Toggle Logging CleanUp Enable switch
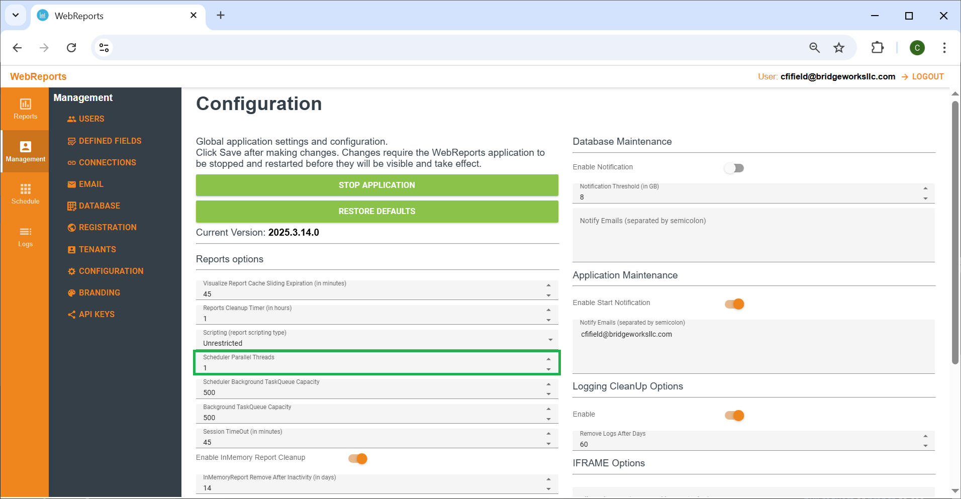961x499 pixels. [734, 416]
